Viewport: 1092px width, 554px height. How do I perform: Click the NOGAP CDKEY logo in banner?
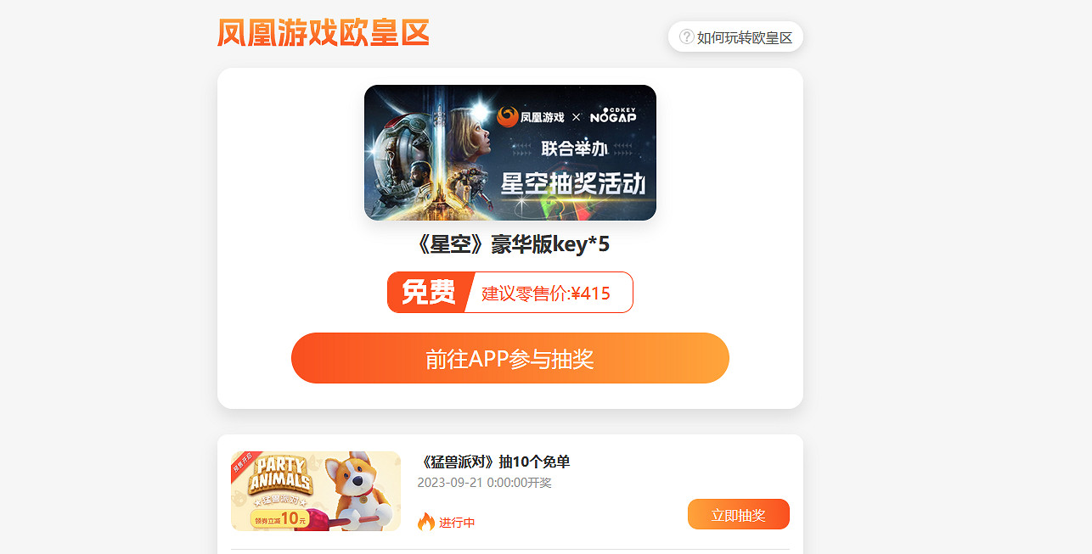coord(613,115)
